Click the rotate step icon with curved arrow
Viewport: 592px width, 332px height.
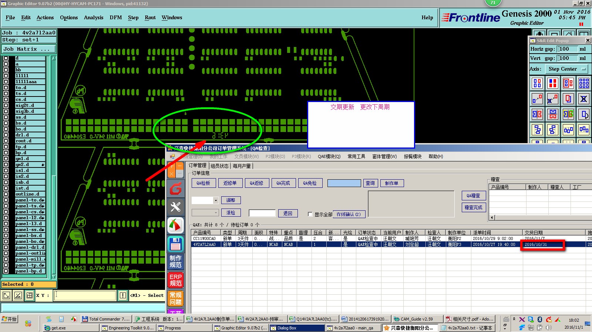[x=584, y=114]
